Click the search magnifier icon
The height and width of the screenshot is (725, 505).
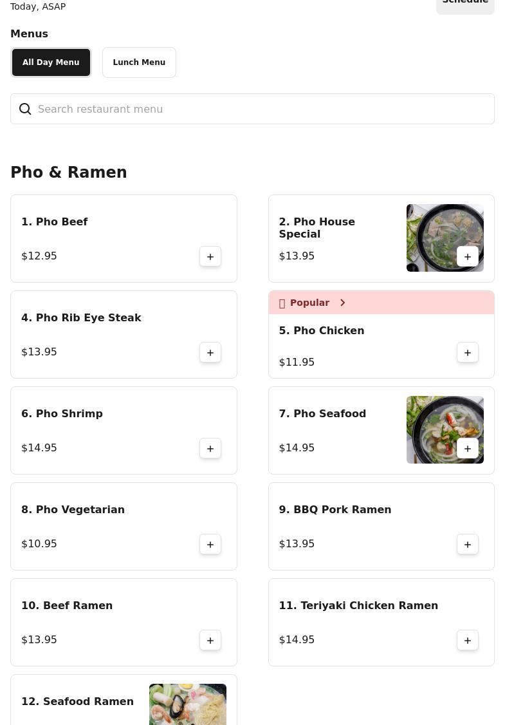pos(25,109)
